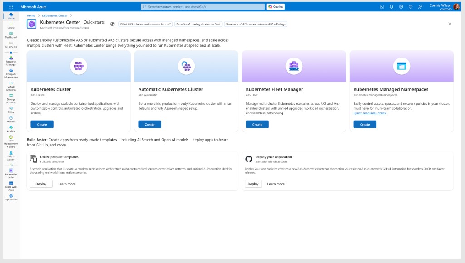Click the Home breadcrumb link

[x=31, y=15]
